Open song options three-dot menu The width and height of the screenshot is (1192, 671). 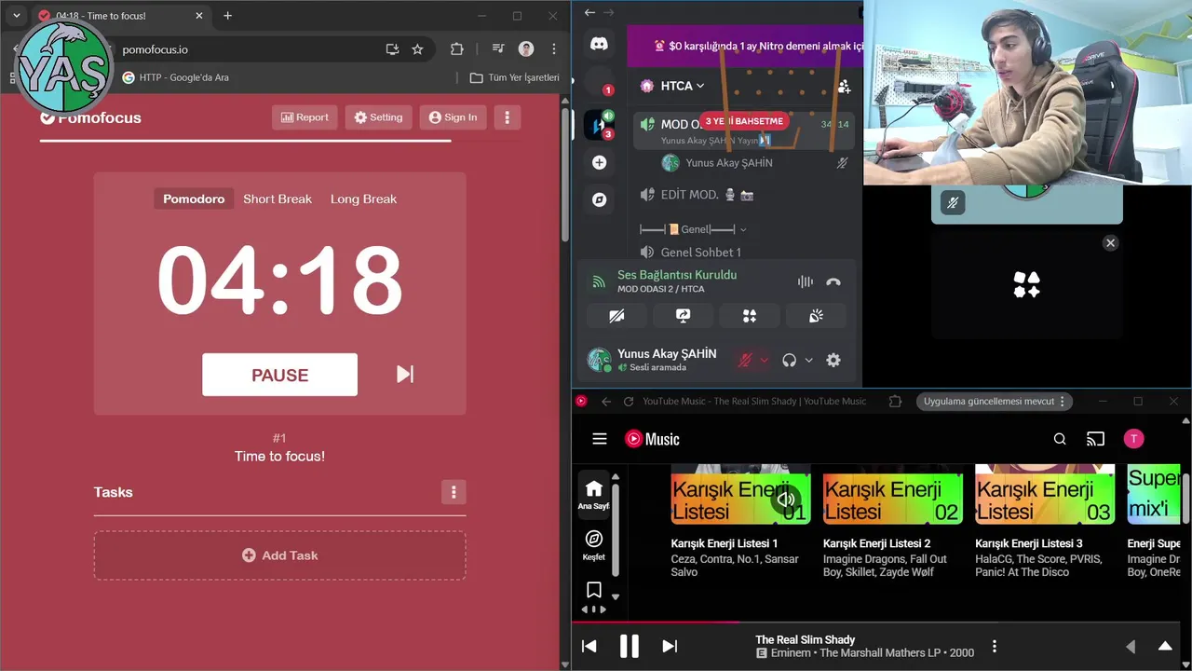tap(995, 646)
